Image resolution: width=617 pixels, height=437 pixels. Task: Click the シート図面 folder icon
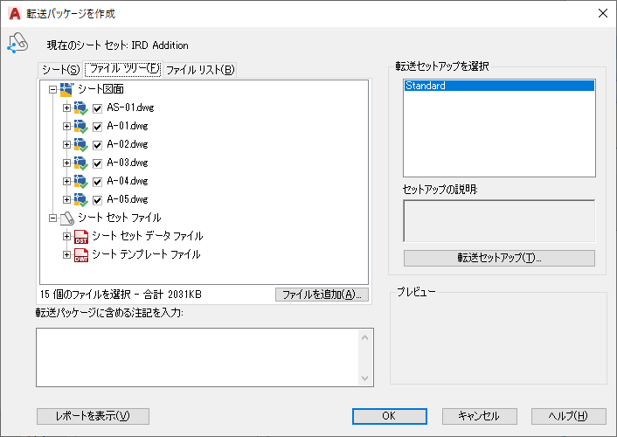67,89
